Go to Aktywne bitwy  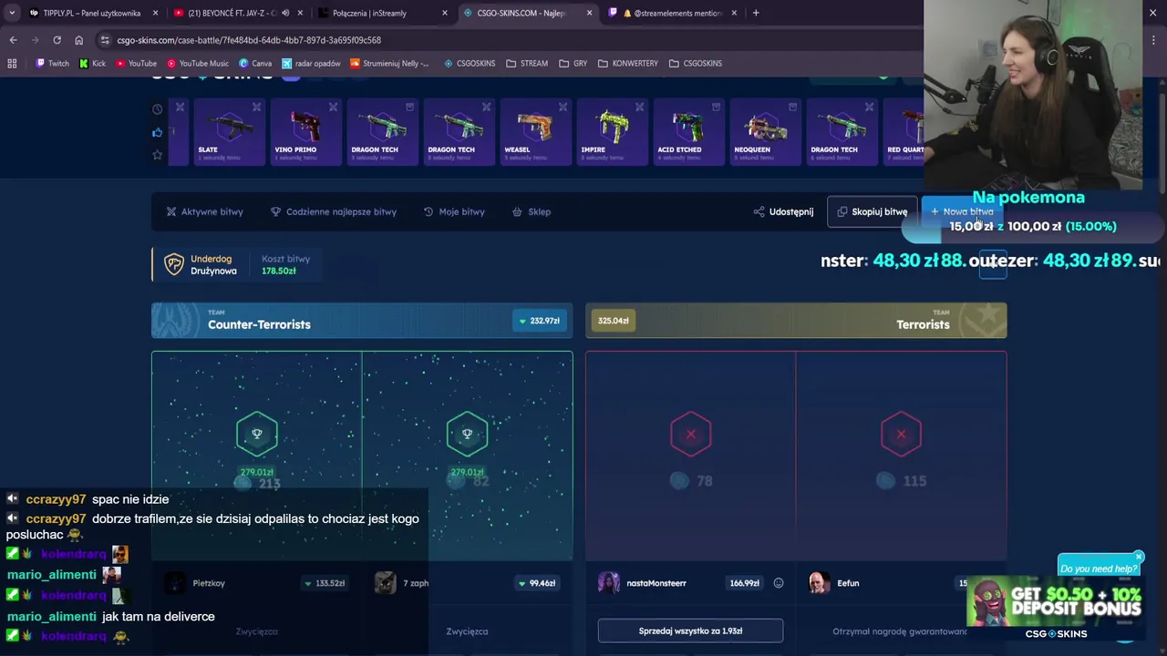pos(204,211)
